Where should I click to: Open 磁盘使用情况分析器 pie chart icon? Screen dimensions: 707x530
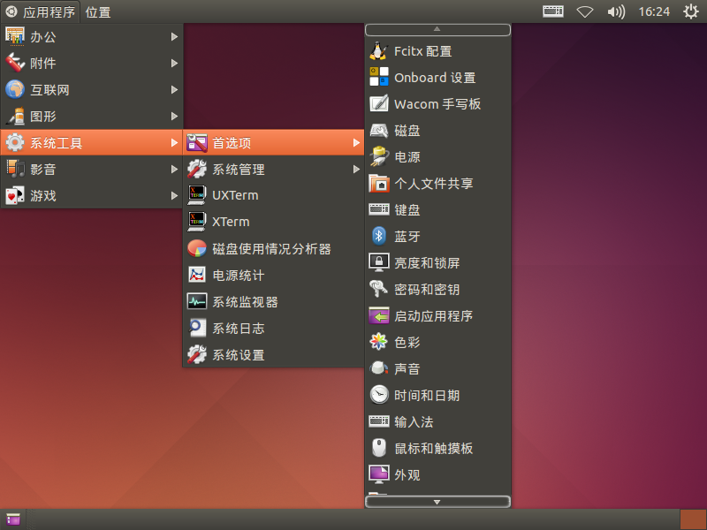(x=196, y=248)
